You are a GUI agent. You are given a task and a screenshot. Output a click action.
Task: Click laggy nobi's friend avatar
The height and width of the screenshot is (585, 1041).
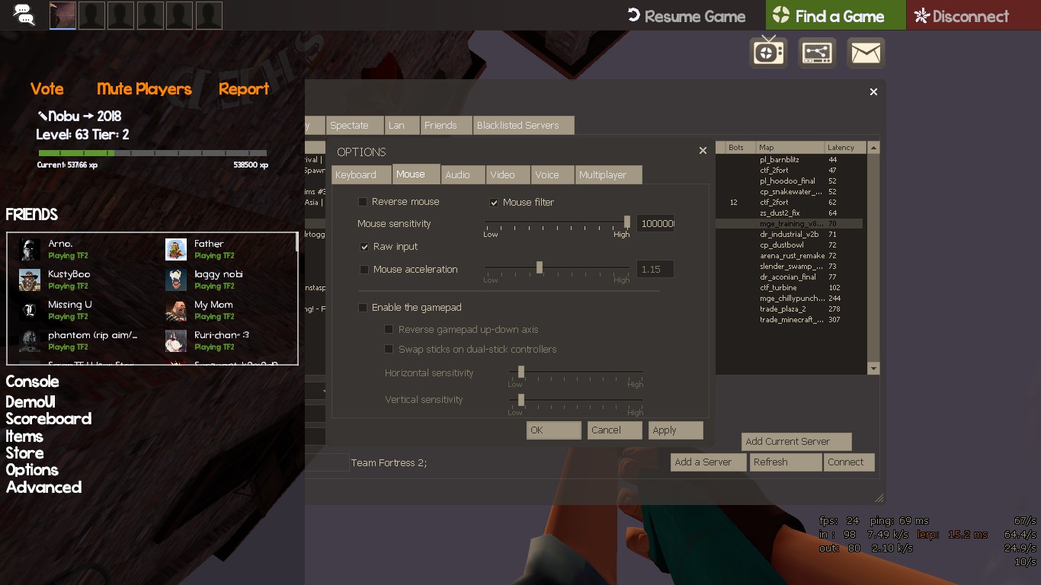coord(176,280)
